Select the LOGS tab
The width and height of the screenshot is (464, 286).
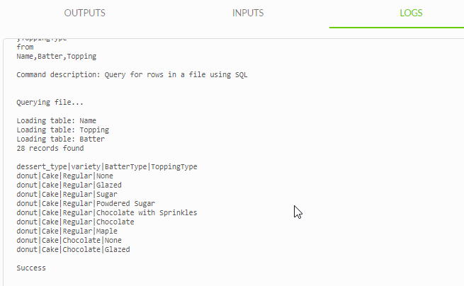coord(411,13)
